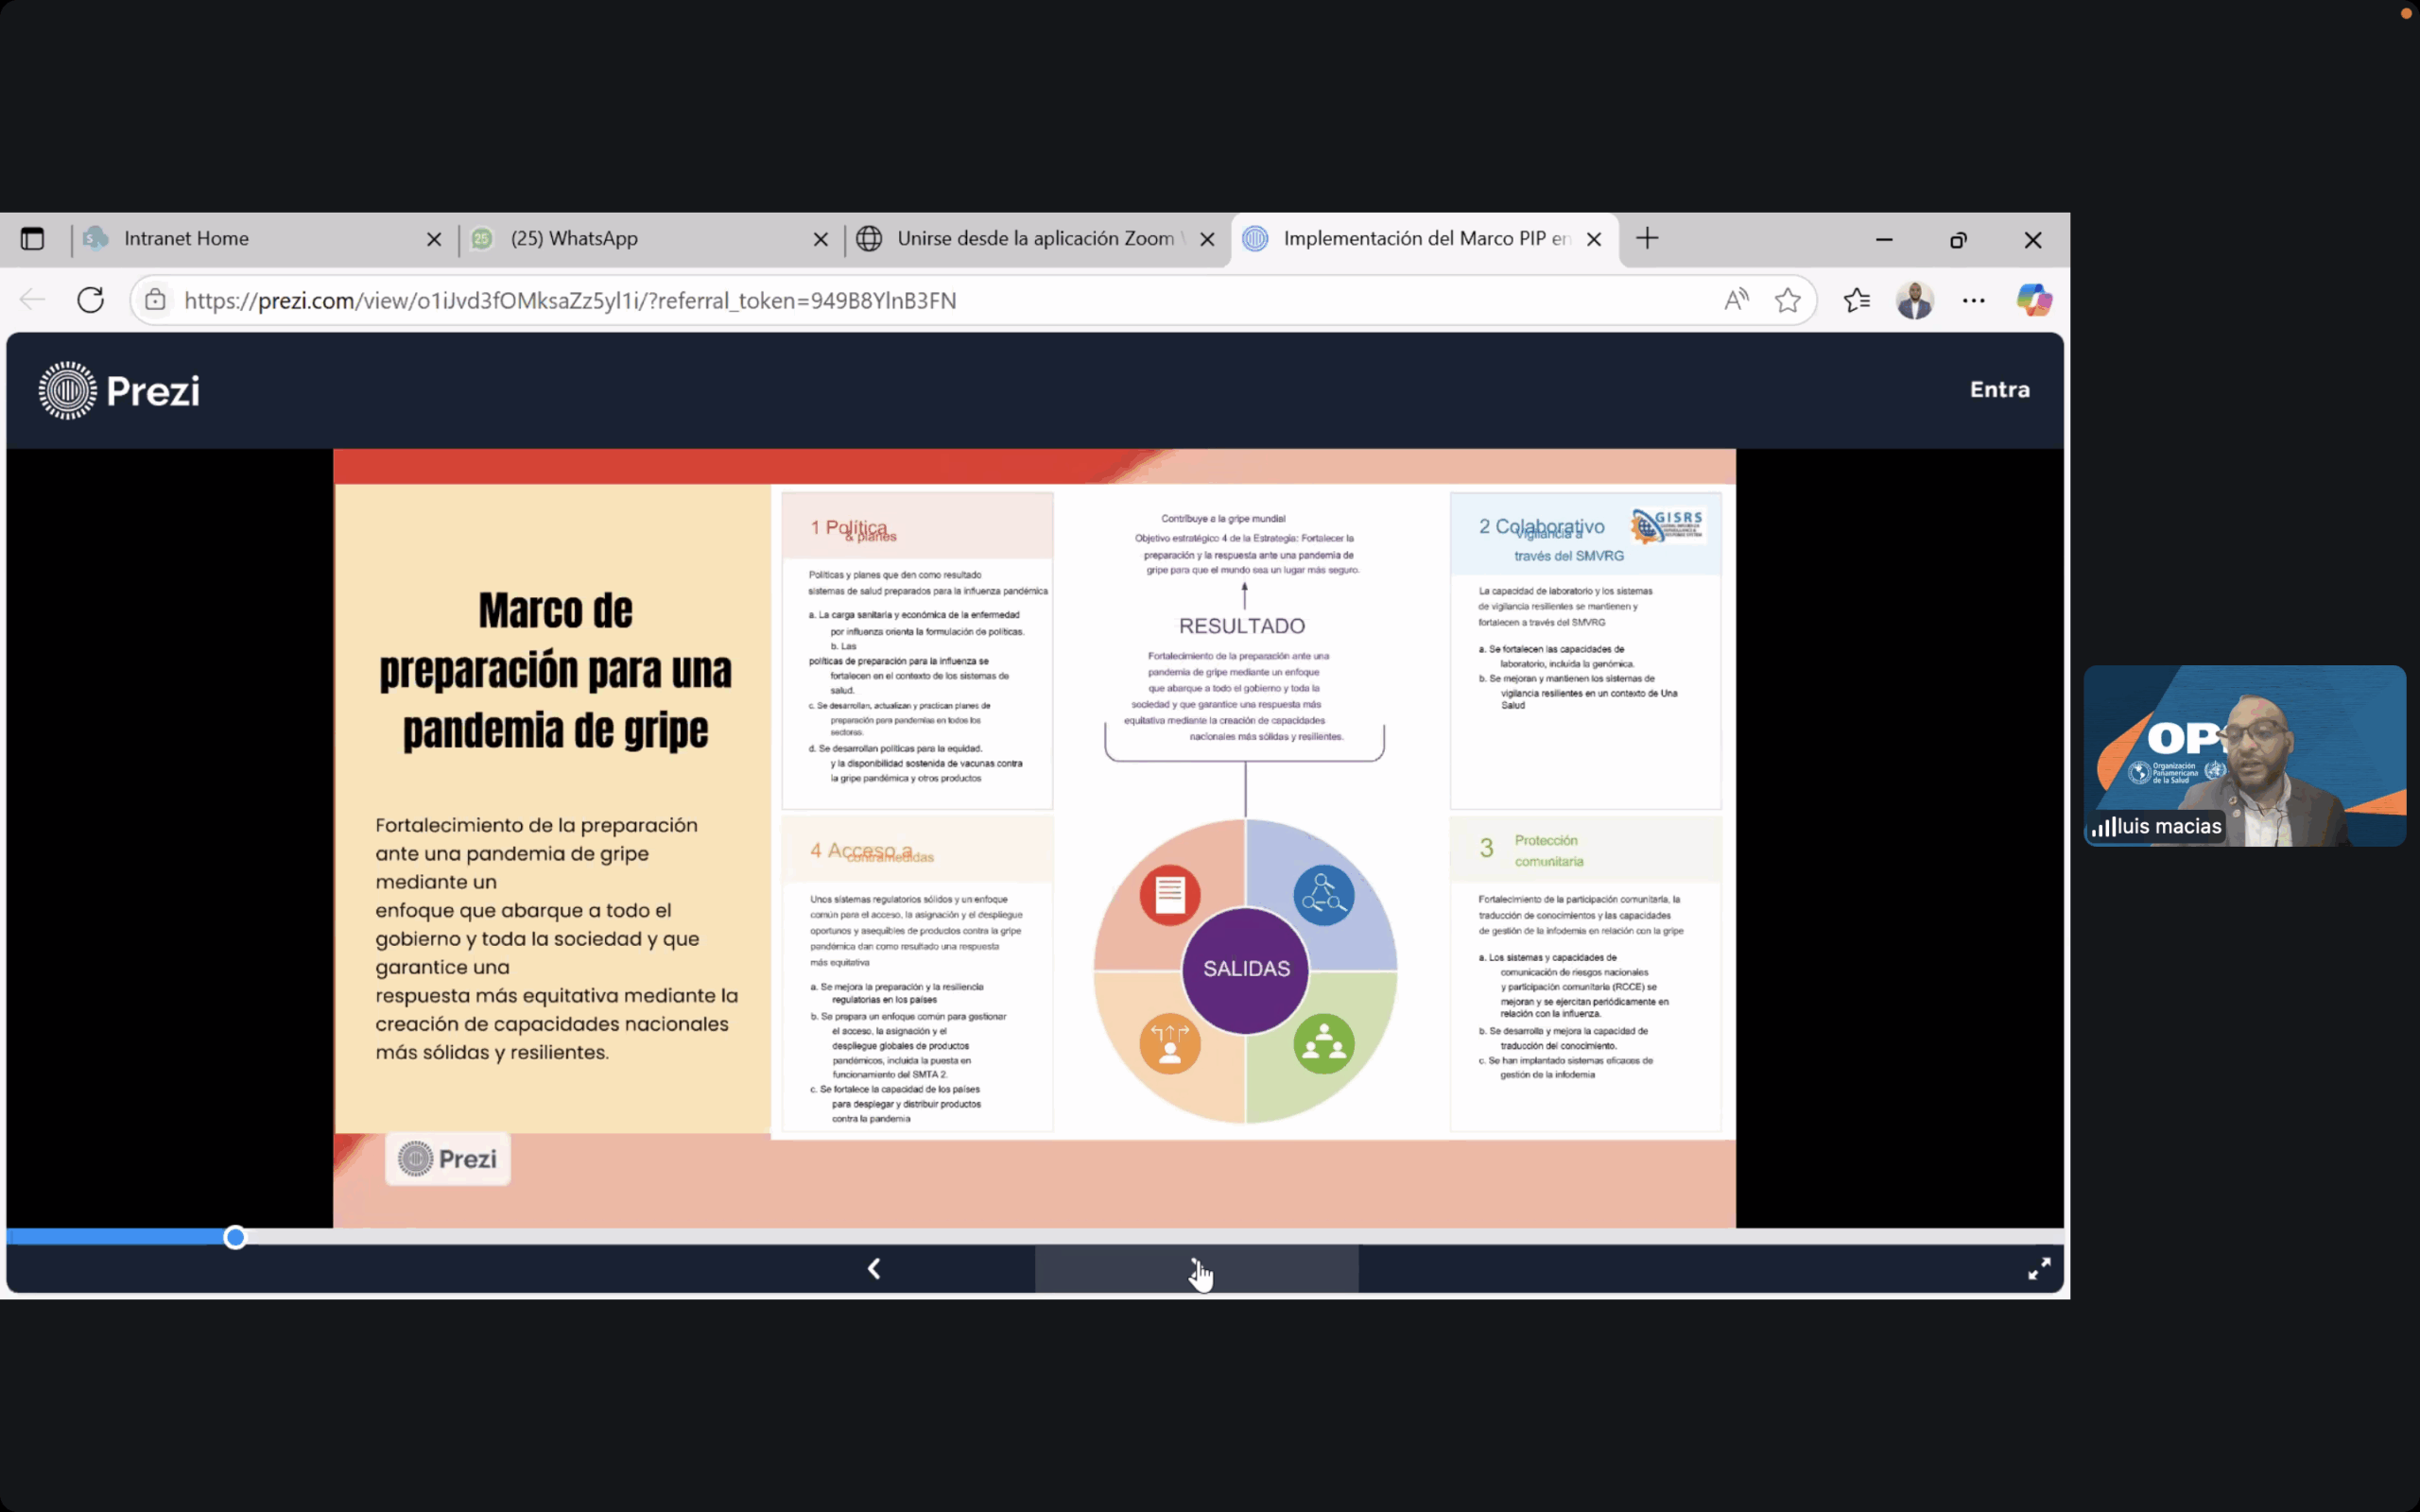
Task: Click the favorites star icon
Action: click(x=1788, y=300)
